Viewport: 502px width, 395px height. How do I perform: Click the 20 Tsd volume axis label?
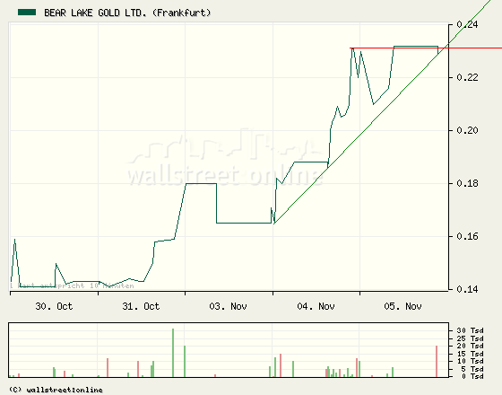point(471,346)
